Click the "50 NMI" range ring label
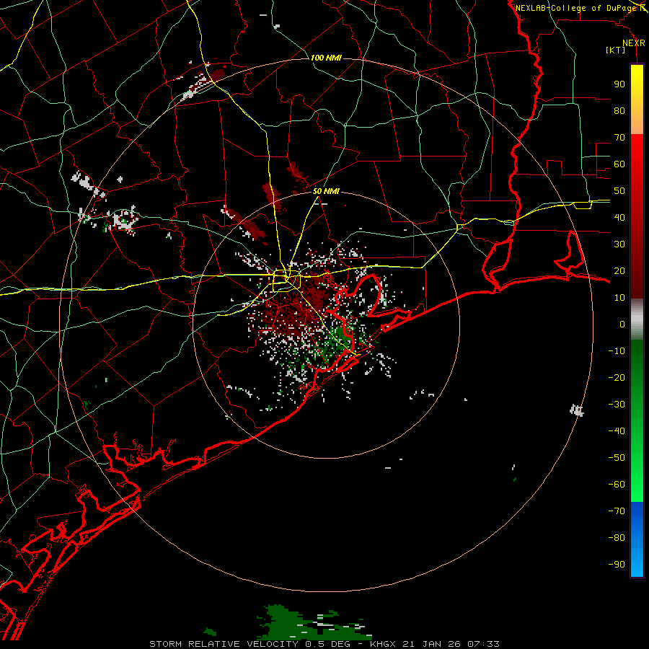 [326, 191]
